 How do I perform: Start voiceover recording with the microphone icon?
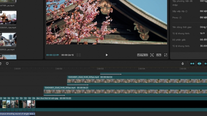[183, 63]
